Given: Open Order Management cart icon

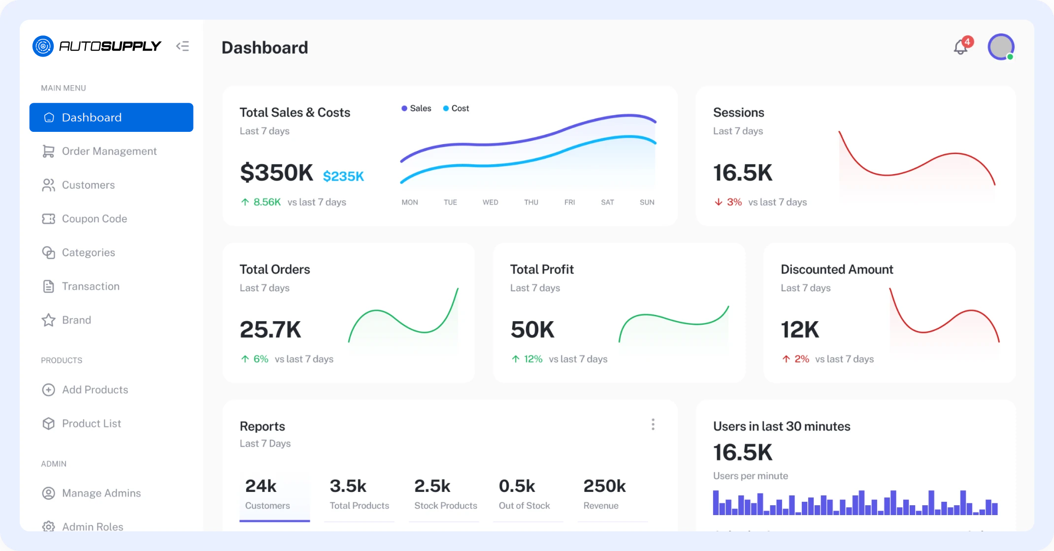Looking at the screenshot, I should (48, 151).
